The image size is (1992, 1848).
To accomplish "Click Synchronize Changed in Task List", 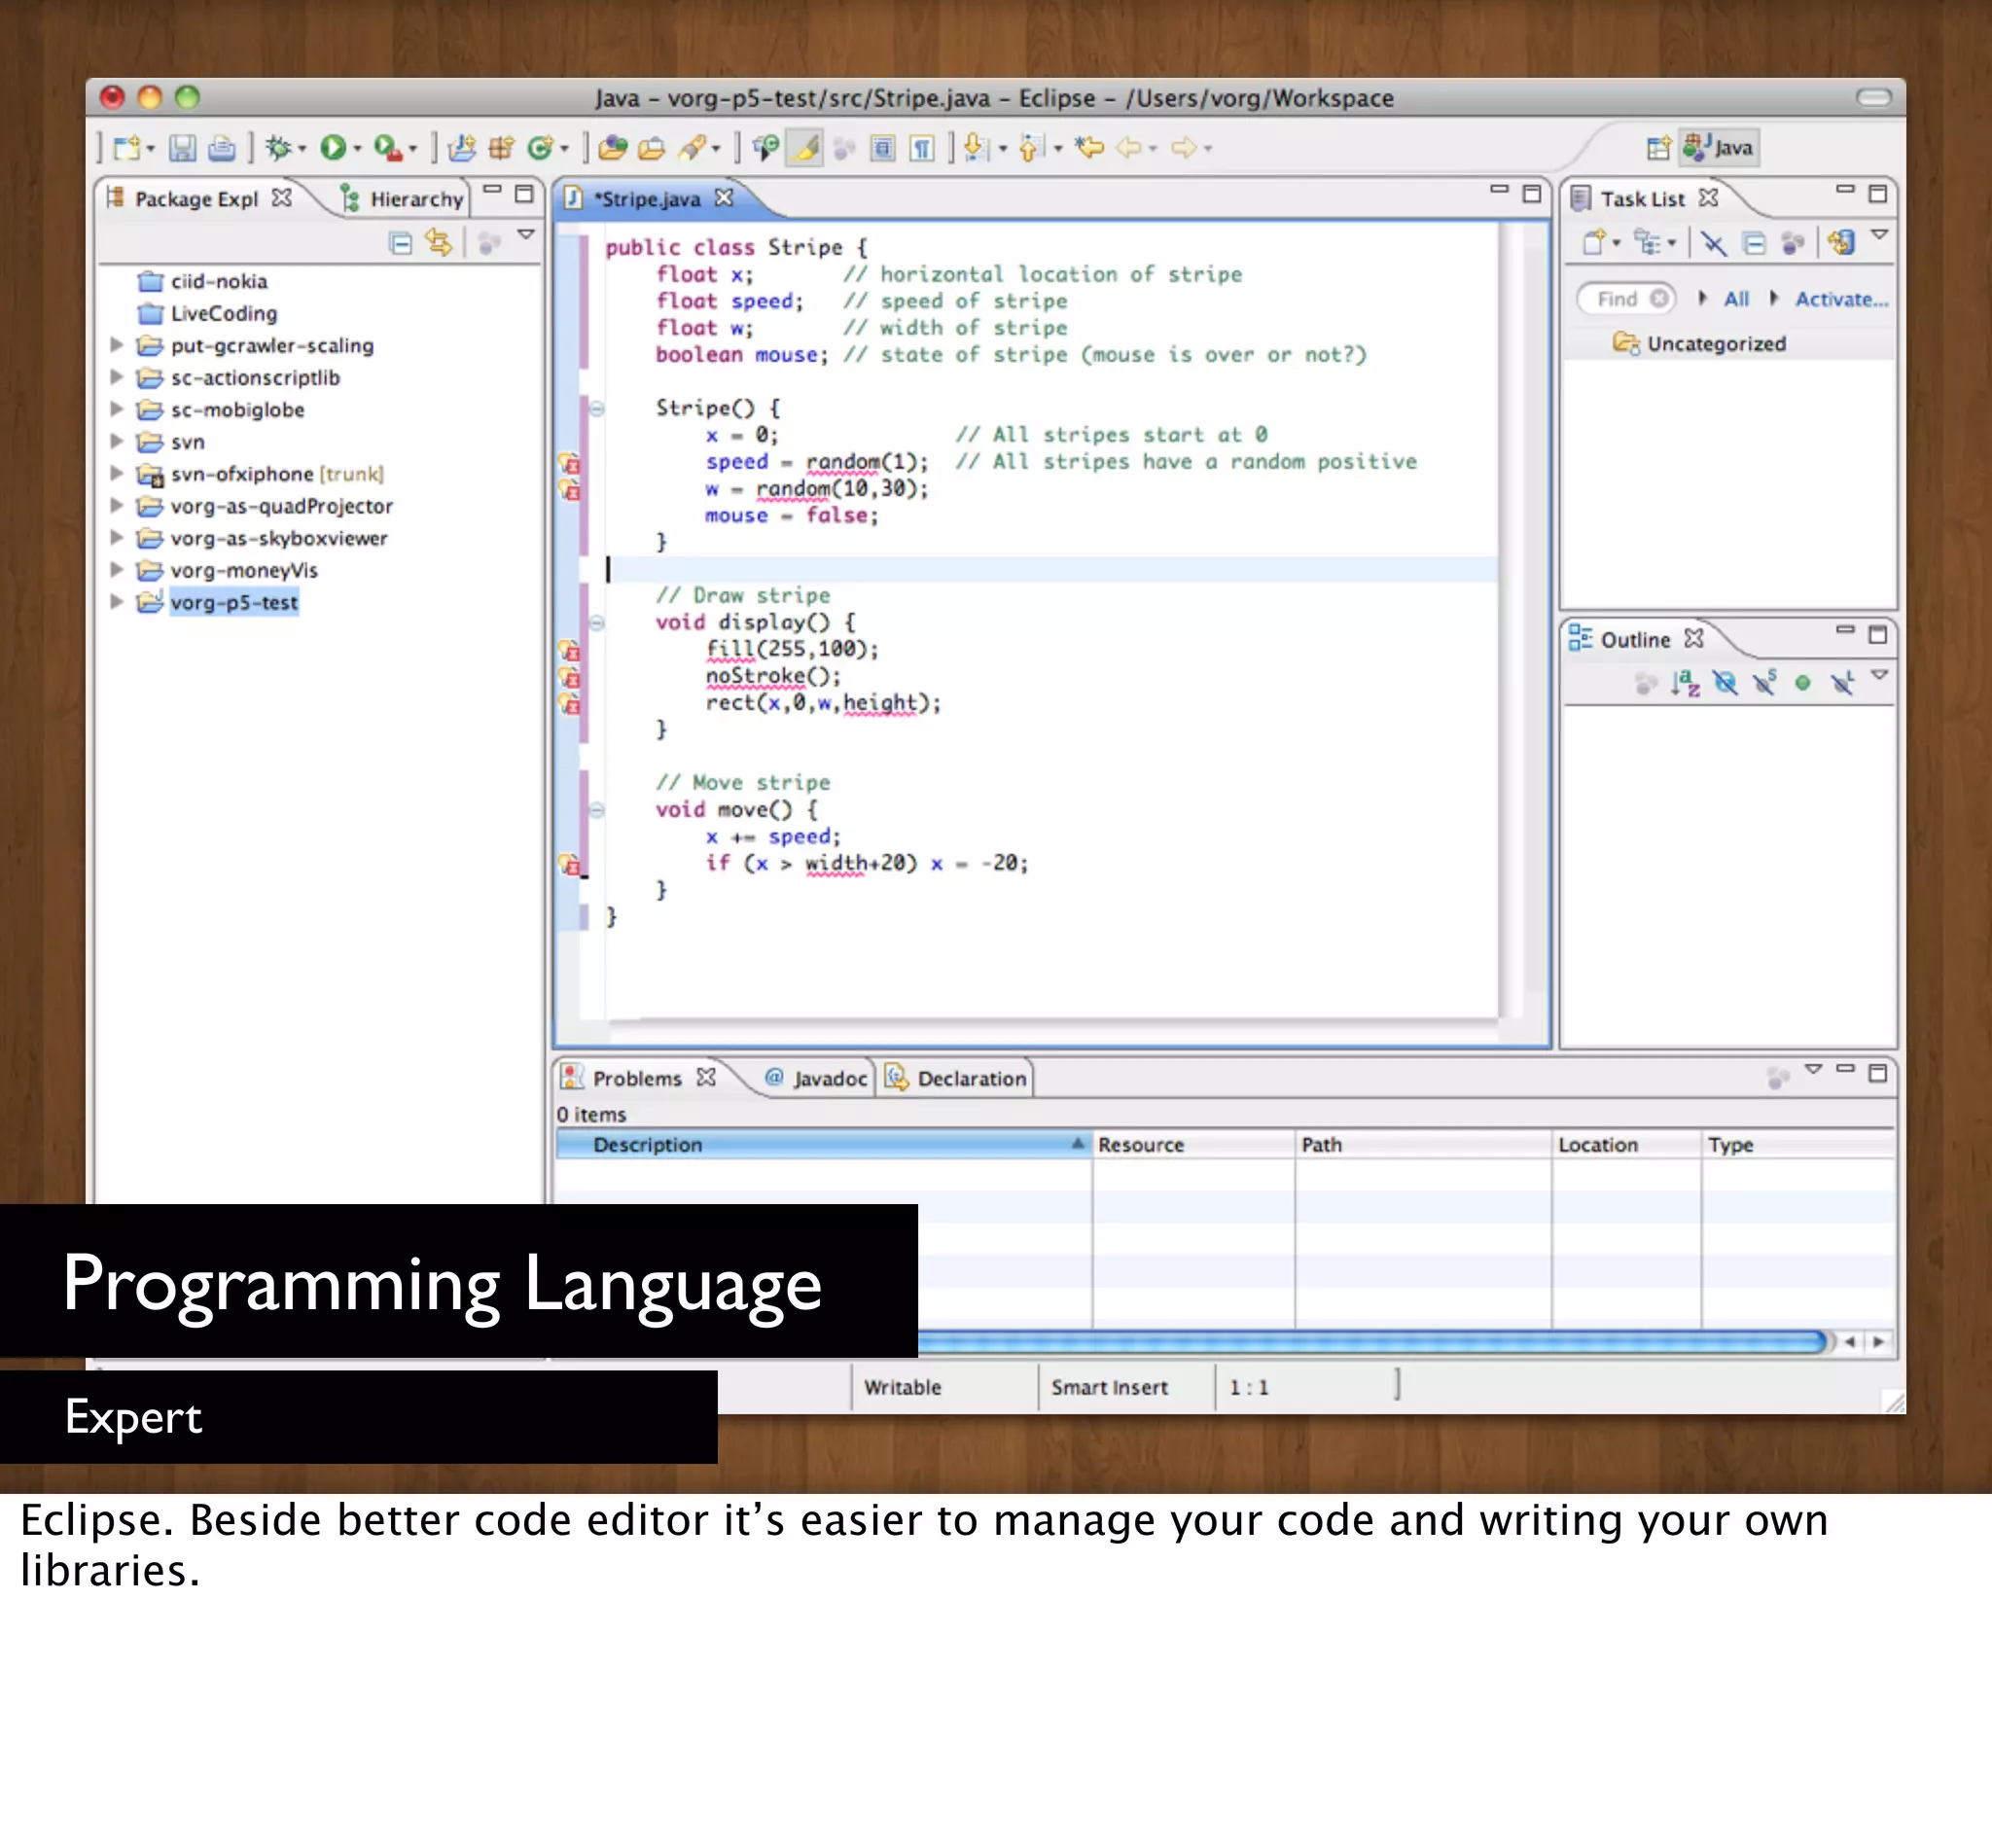I will tap(1841, 243).
